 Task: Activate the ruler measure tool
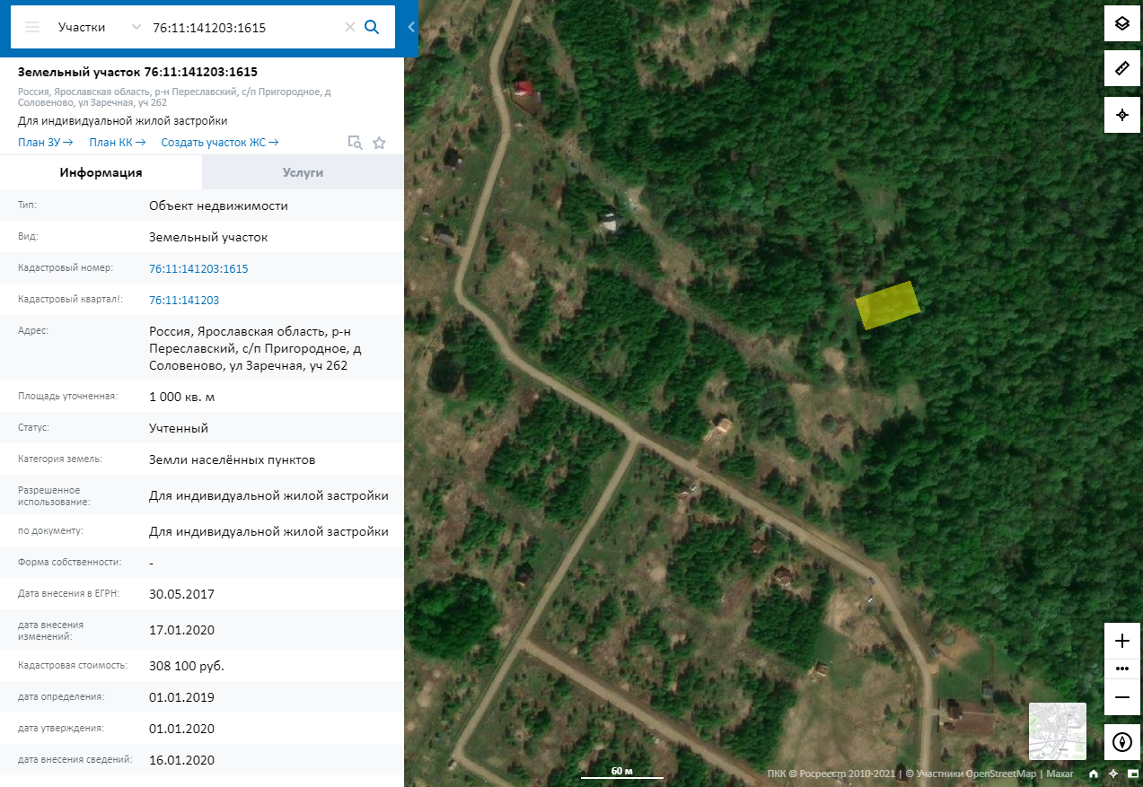click(x=1121, y=68)
